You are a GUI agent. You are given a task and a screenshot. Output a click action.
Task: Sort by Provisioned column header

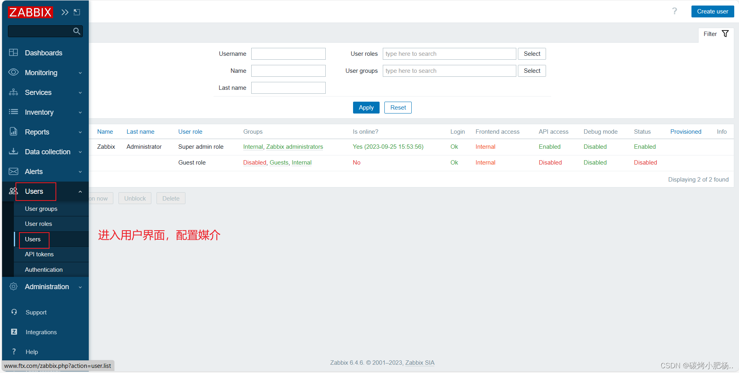pos(686,132)
